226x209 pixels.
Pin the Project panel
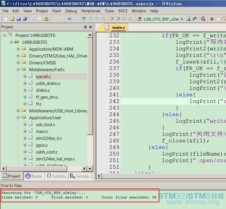point(85,27)
